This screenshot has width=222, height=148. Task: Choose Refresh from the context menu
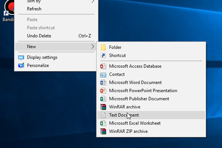pyautogui.click(x=34, y=9)
